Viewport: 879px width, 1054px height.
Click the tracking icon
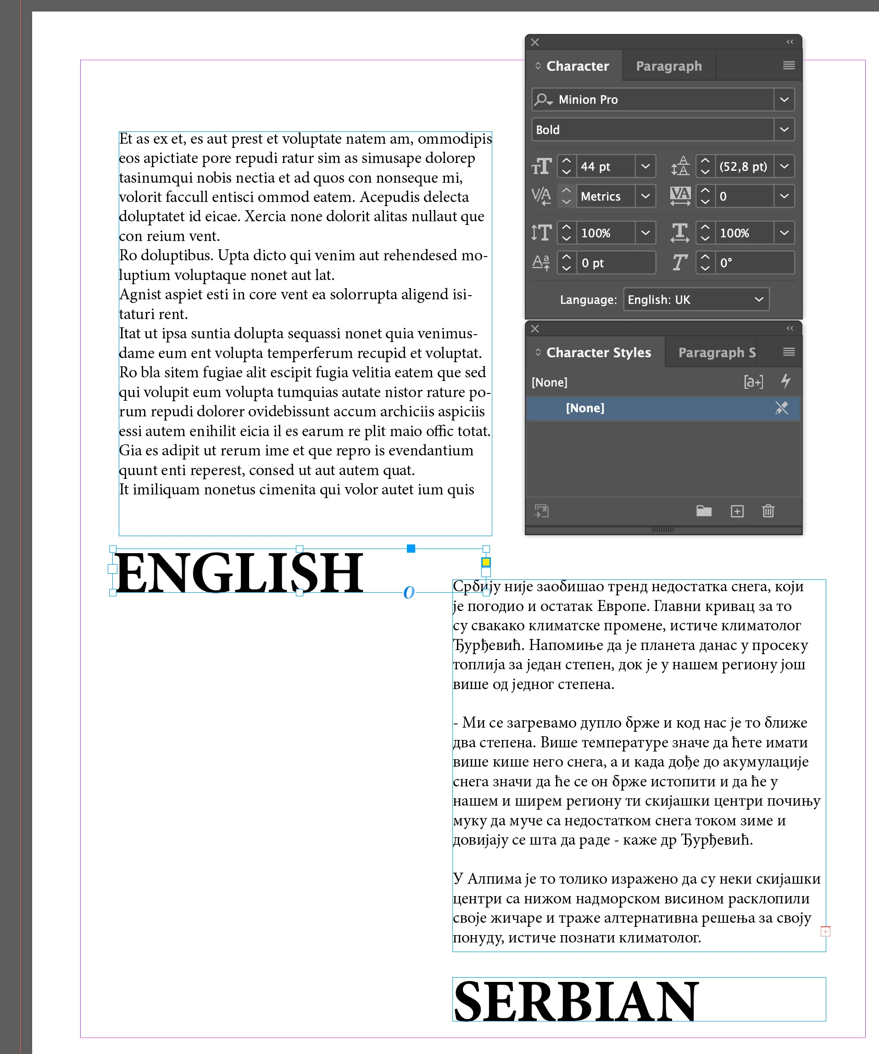pyautogui.click(x=680, y=196)
